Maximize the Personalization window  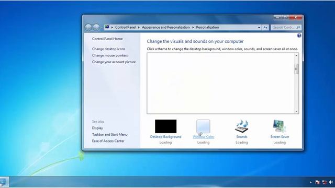click(x=285, y=17)
